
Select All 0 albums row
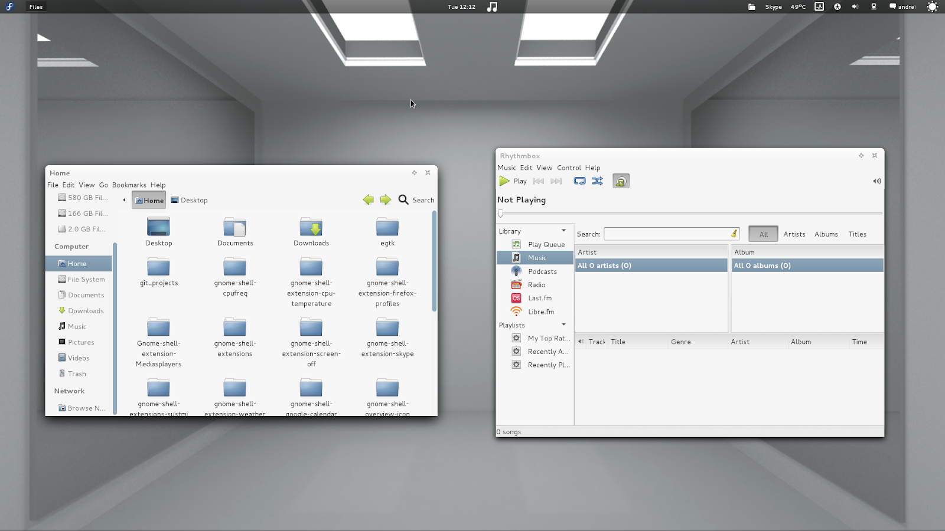click(807, 265)
